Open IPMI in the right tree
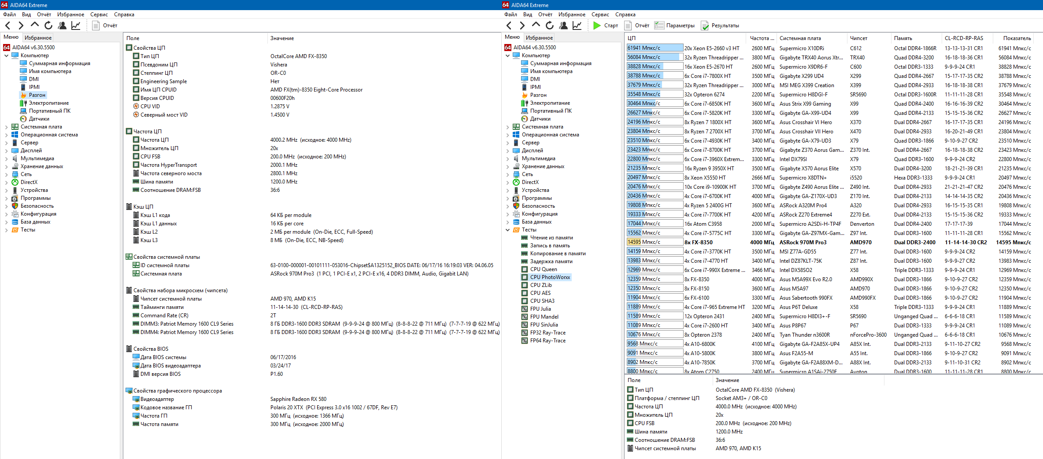Image resolution: width=1043 pixels, height=459 pixels. (x=531, y=87)
